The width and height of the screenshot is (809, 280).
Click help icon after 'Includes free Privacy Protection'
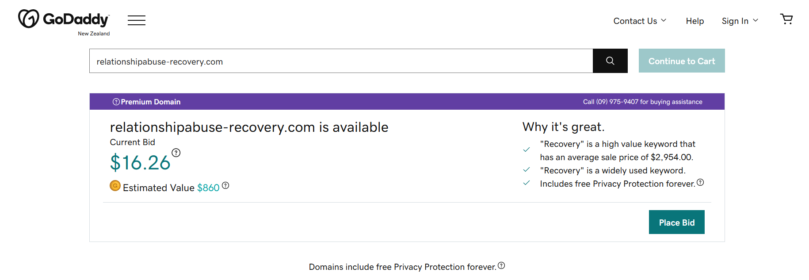(x=700, y=182)
